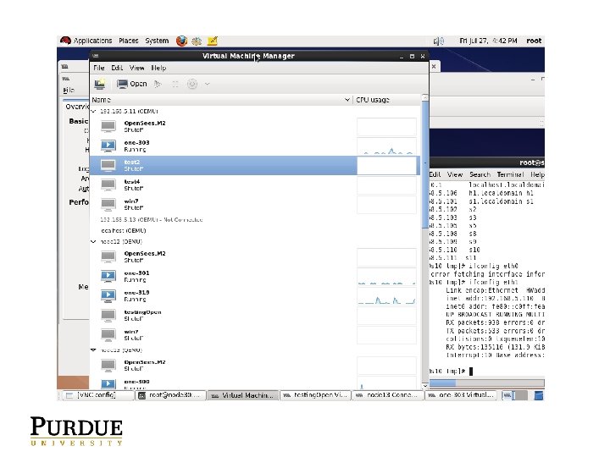Click the Pause toolbar icon

tap(175, 84)
